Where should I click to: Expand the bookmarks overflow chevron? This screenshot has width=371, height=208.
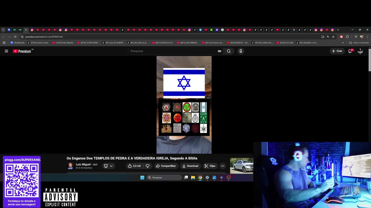coord(343,43)
